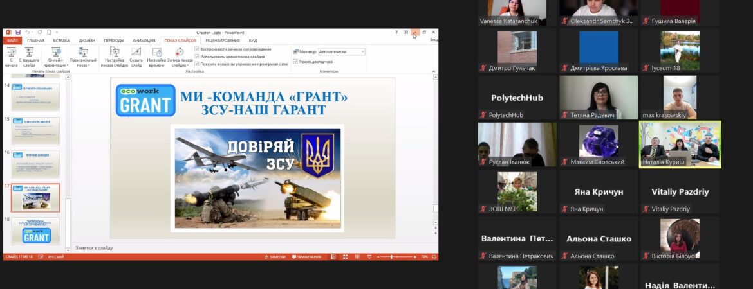Expand Произвольный показ dropdown
The width and height of the screenshot is (753, 289).
click(83, 57)
